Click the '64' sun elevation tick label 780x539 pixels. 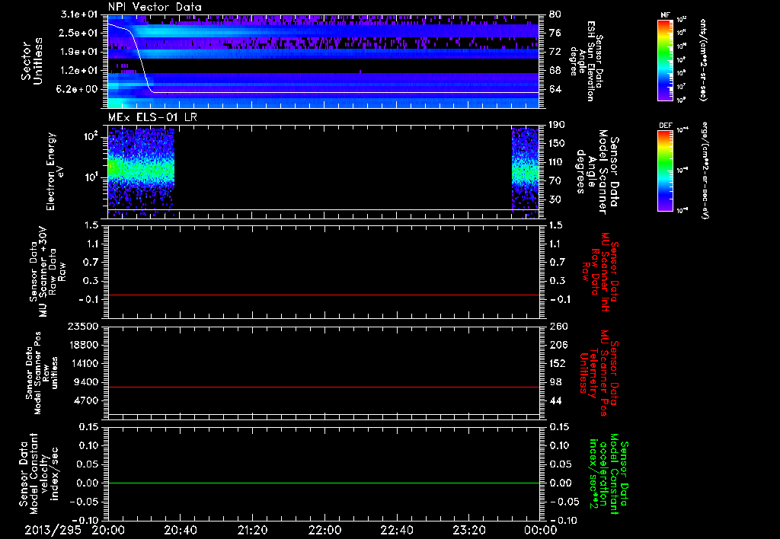pyautogui.click(x=555, y=89)
